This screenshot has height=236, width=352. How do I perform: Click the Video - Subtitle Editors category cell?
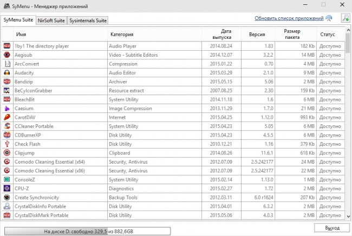point(154,55)
